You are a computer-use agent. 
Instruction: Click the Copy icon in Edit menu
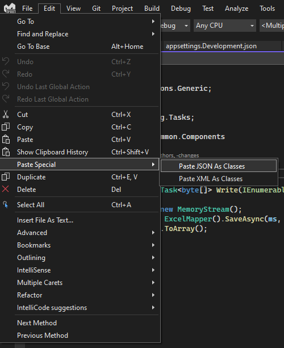coord(6,127)
